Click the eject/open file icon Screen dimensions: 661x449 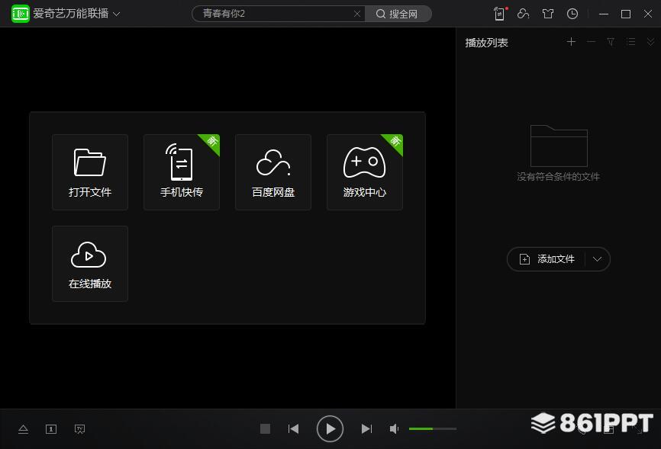(23, 429)
